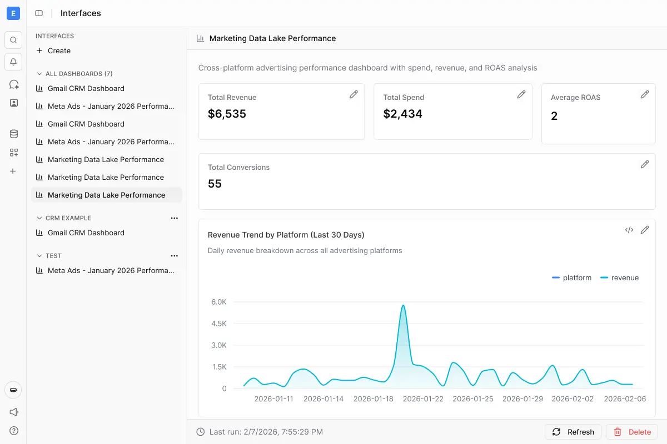Collapse the CRM EXAMPLE group
Viewport: 667px width, 444px height.
click(39, 218)
